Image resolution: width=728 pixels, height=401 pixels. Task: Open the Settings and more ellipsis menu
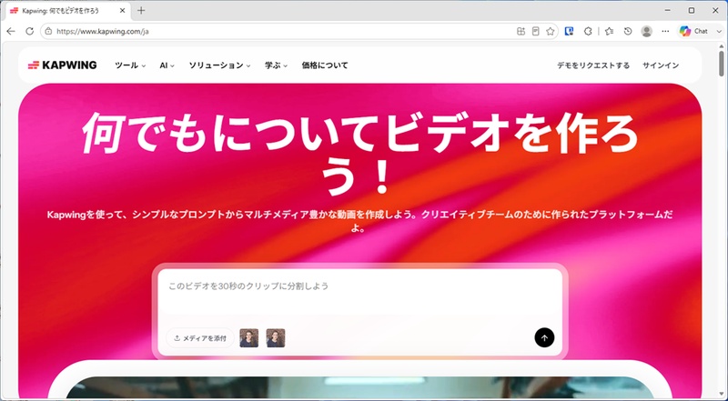tap(665, 31)
